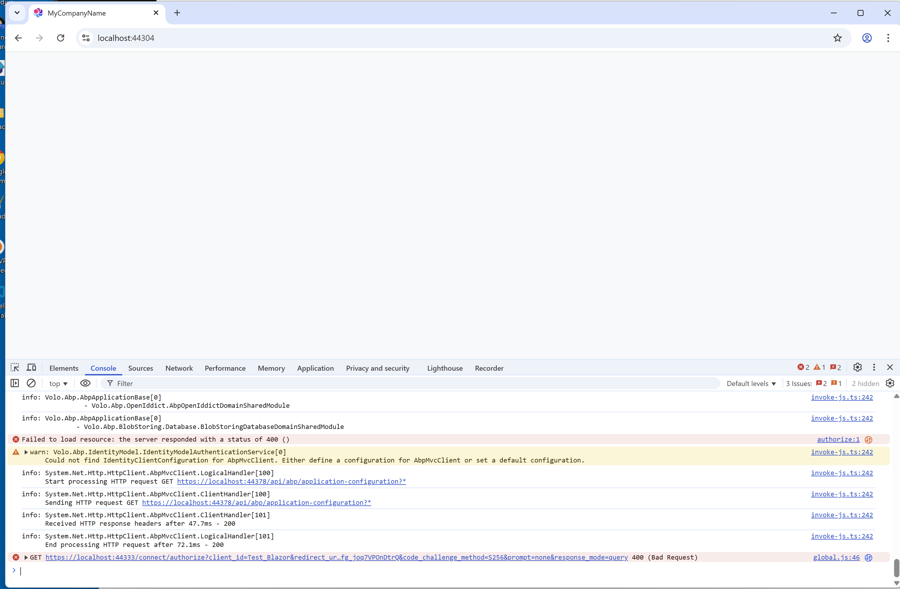The width and height of the screenshot is (900, 589).
Task: Open the authorize:1 source link
Action: (838, 439)
